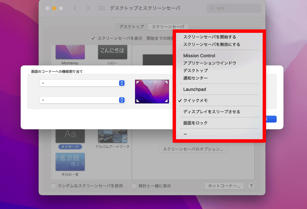
Task: Open the top-left hot corner dropdown
Action: pyautogui.click(x=82, y=83)
